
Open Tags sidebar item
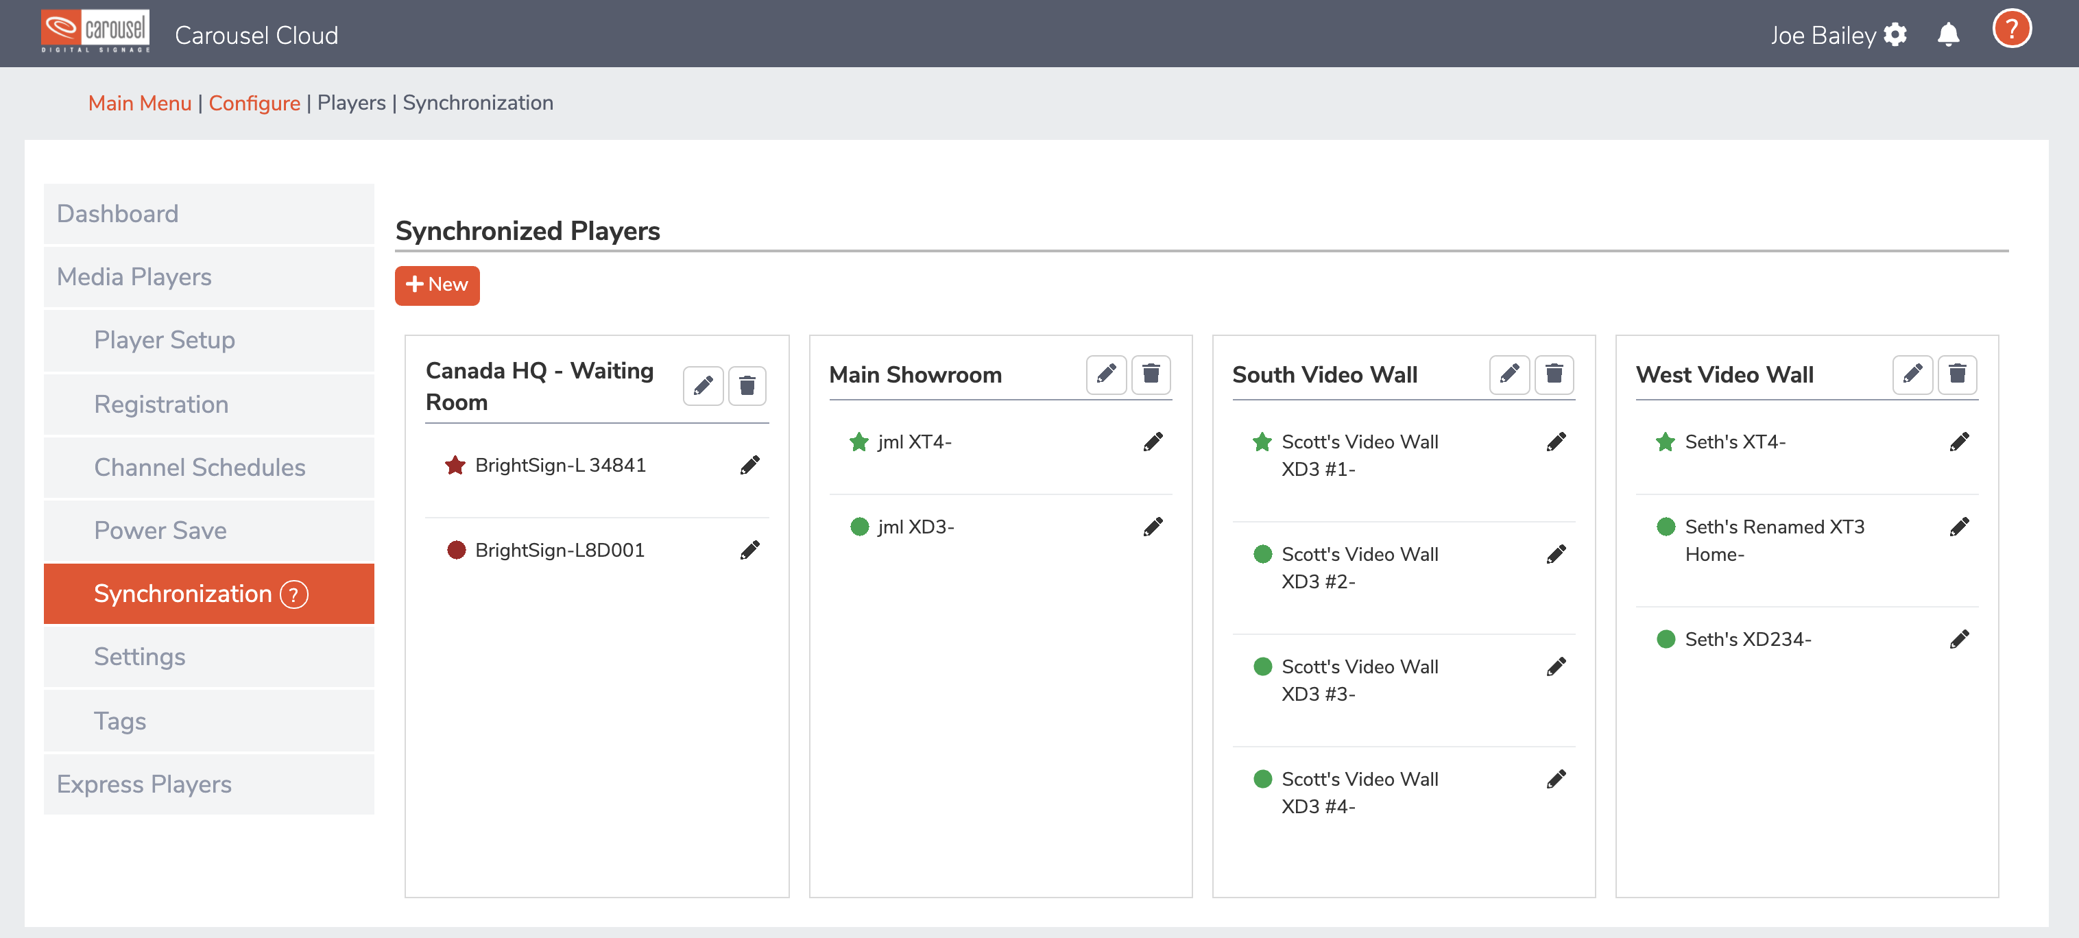[x=209, y=721]
